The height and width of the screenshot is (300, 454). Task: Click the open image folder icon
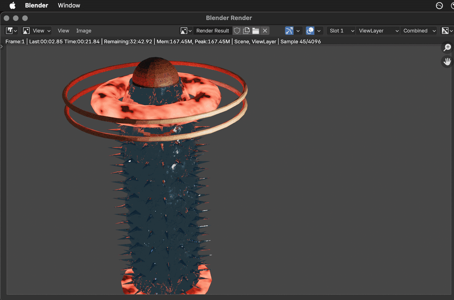tap(255, 31)
